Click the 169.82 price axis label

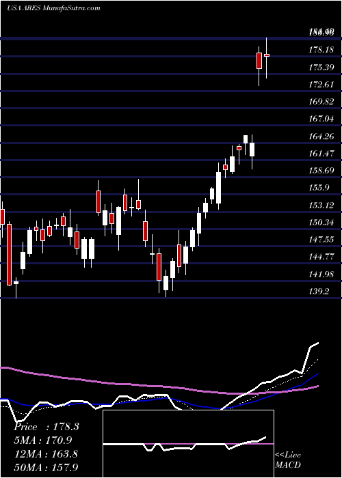(321, 102)
